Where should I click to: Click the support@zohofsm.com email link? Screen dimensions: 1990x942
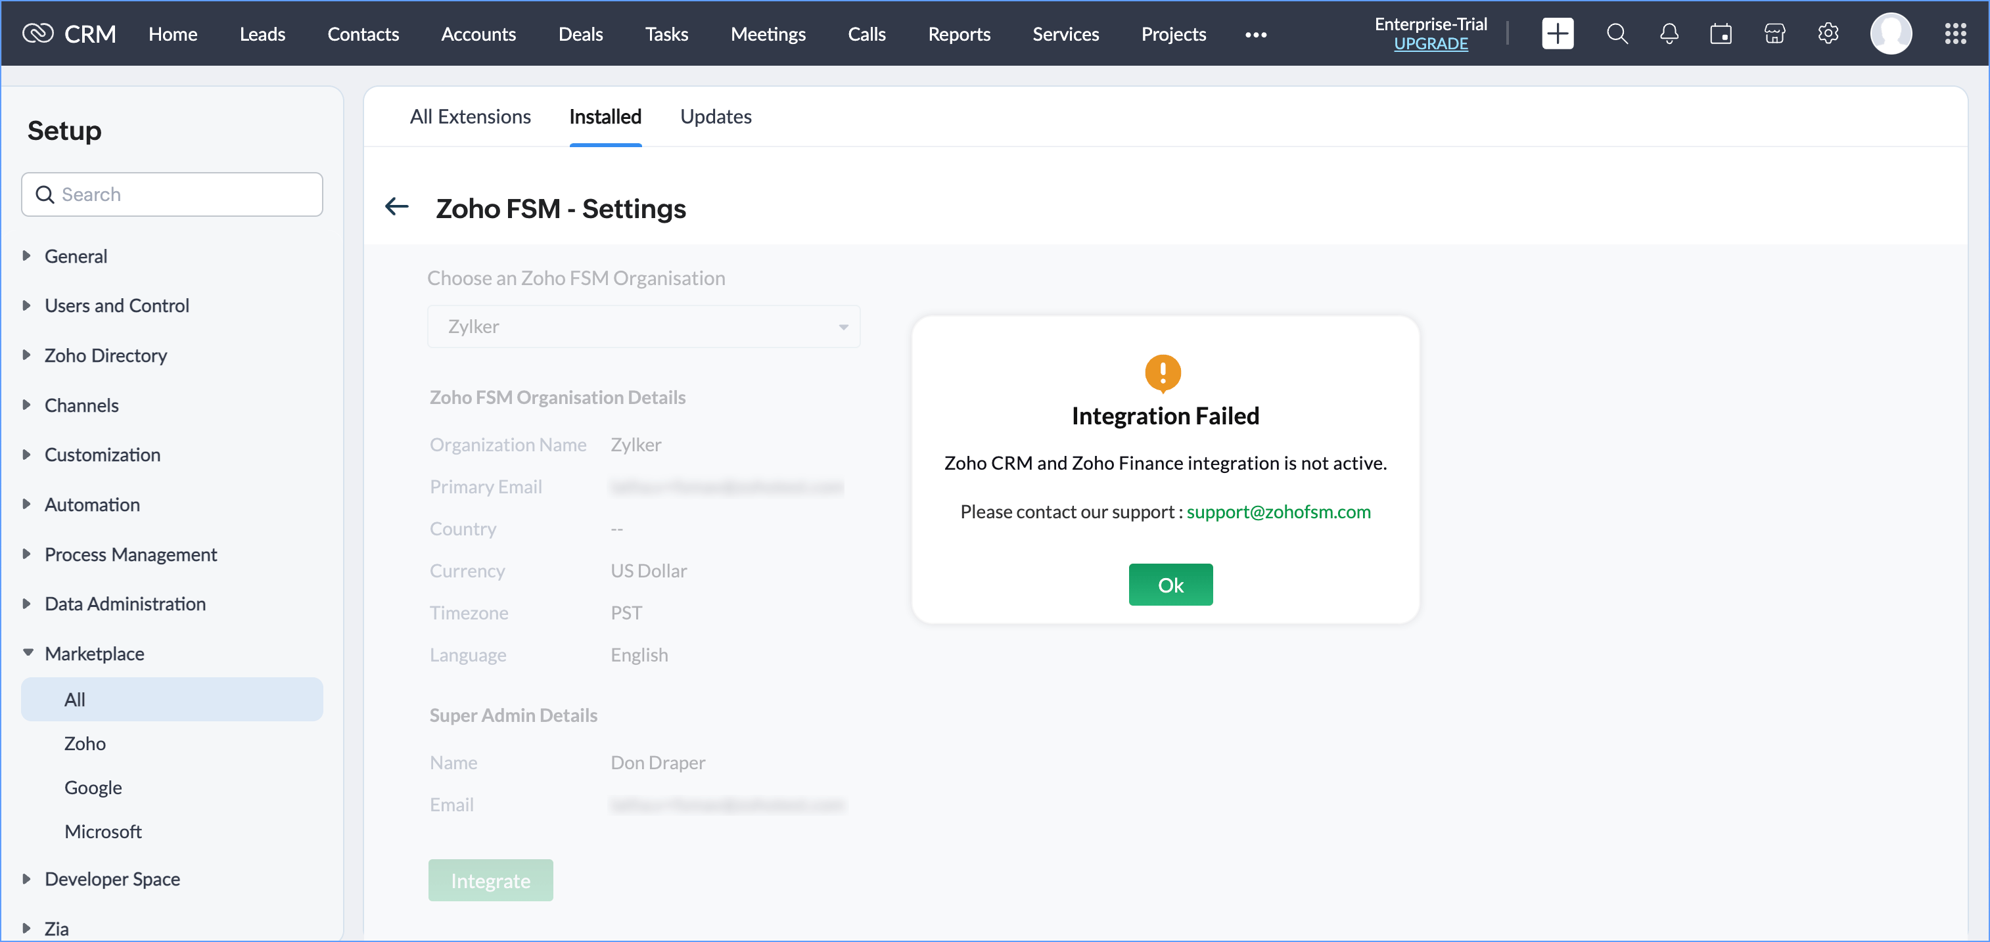click(1278, 511)
